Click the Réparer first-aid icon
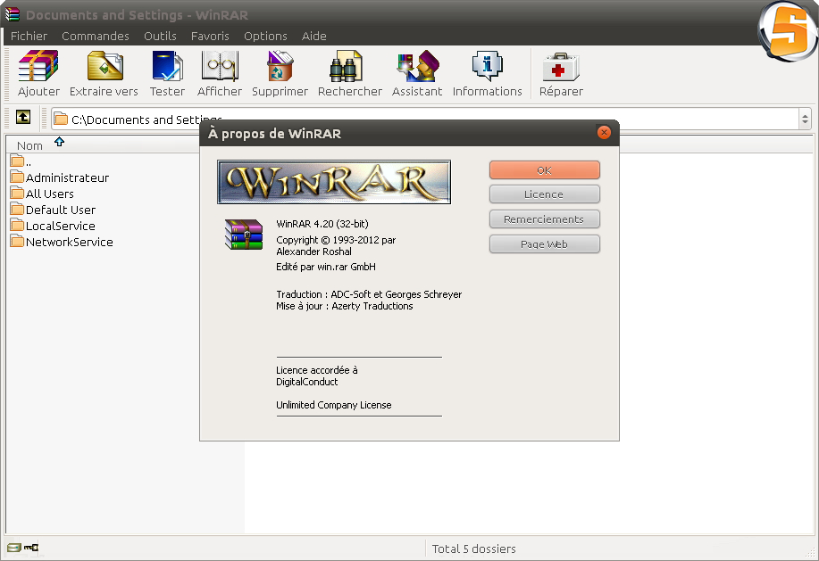Image resolution: width=819 pixels, height=561 pixels. coord(561,67)
